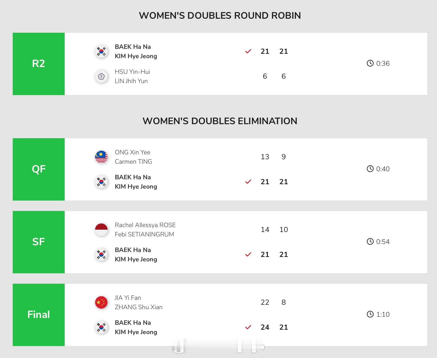Screen dimensions: 437x358
Task: Open the green QF round label
Action: coord(39,169)
